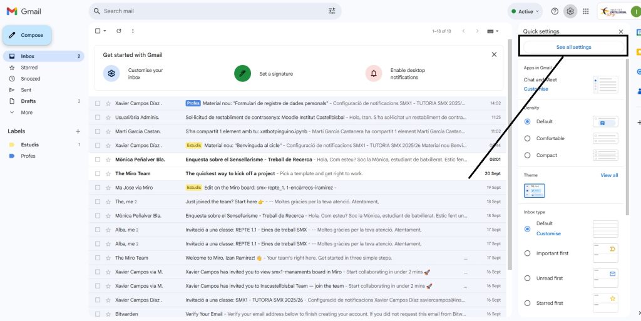The width and height of the screenshot is (641, 321).
Task: Open the Institut Castellbisbal account avatar
Action: 635,11
